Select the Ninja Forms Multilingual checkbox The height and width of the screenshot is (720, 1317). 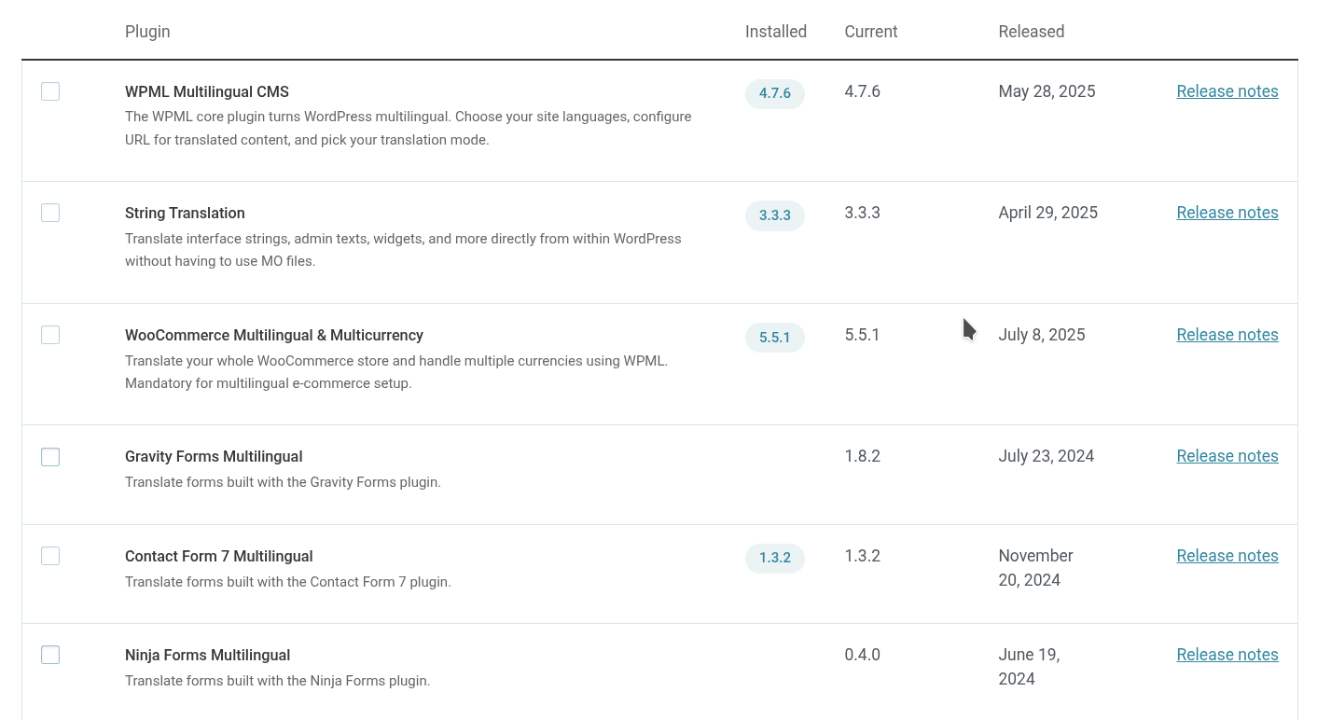pos(50,655)
